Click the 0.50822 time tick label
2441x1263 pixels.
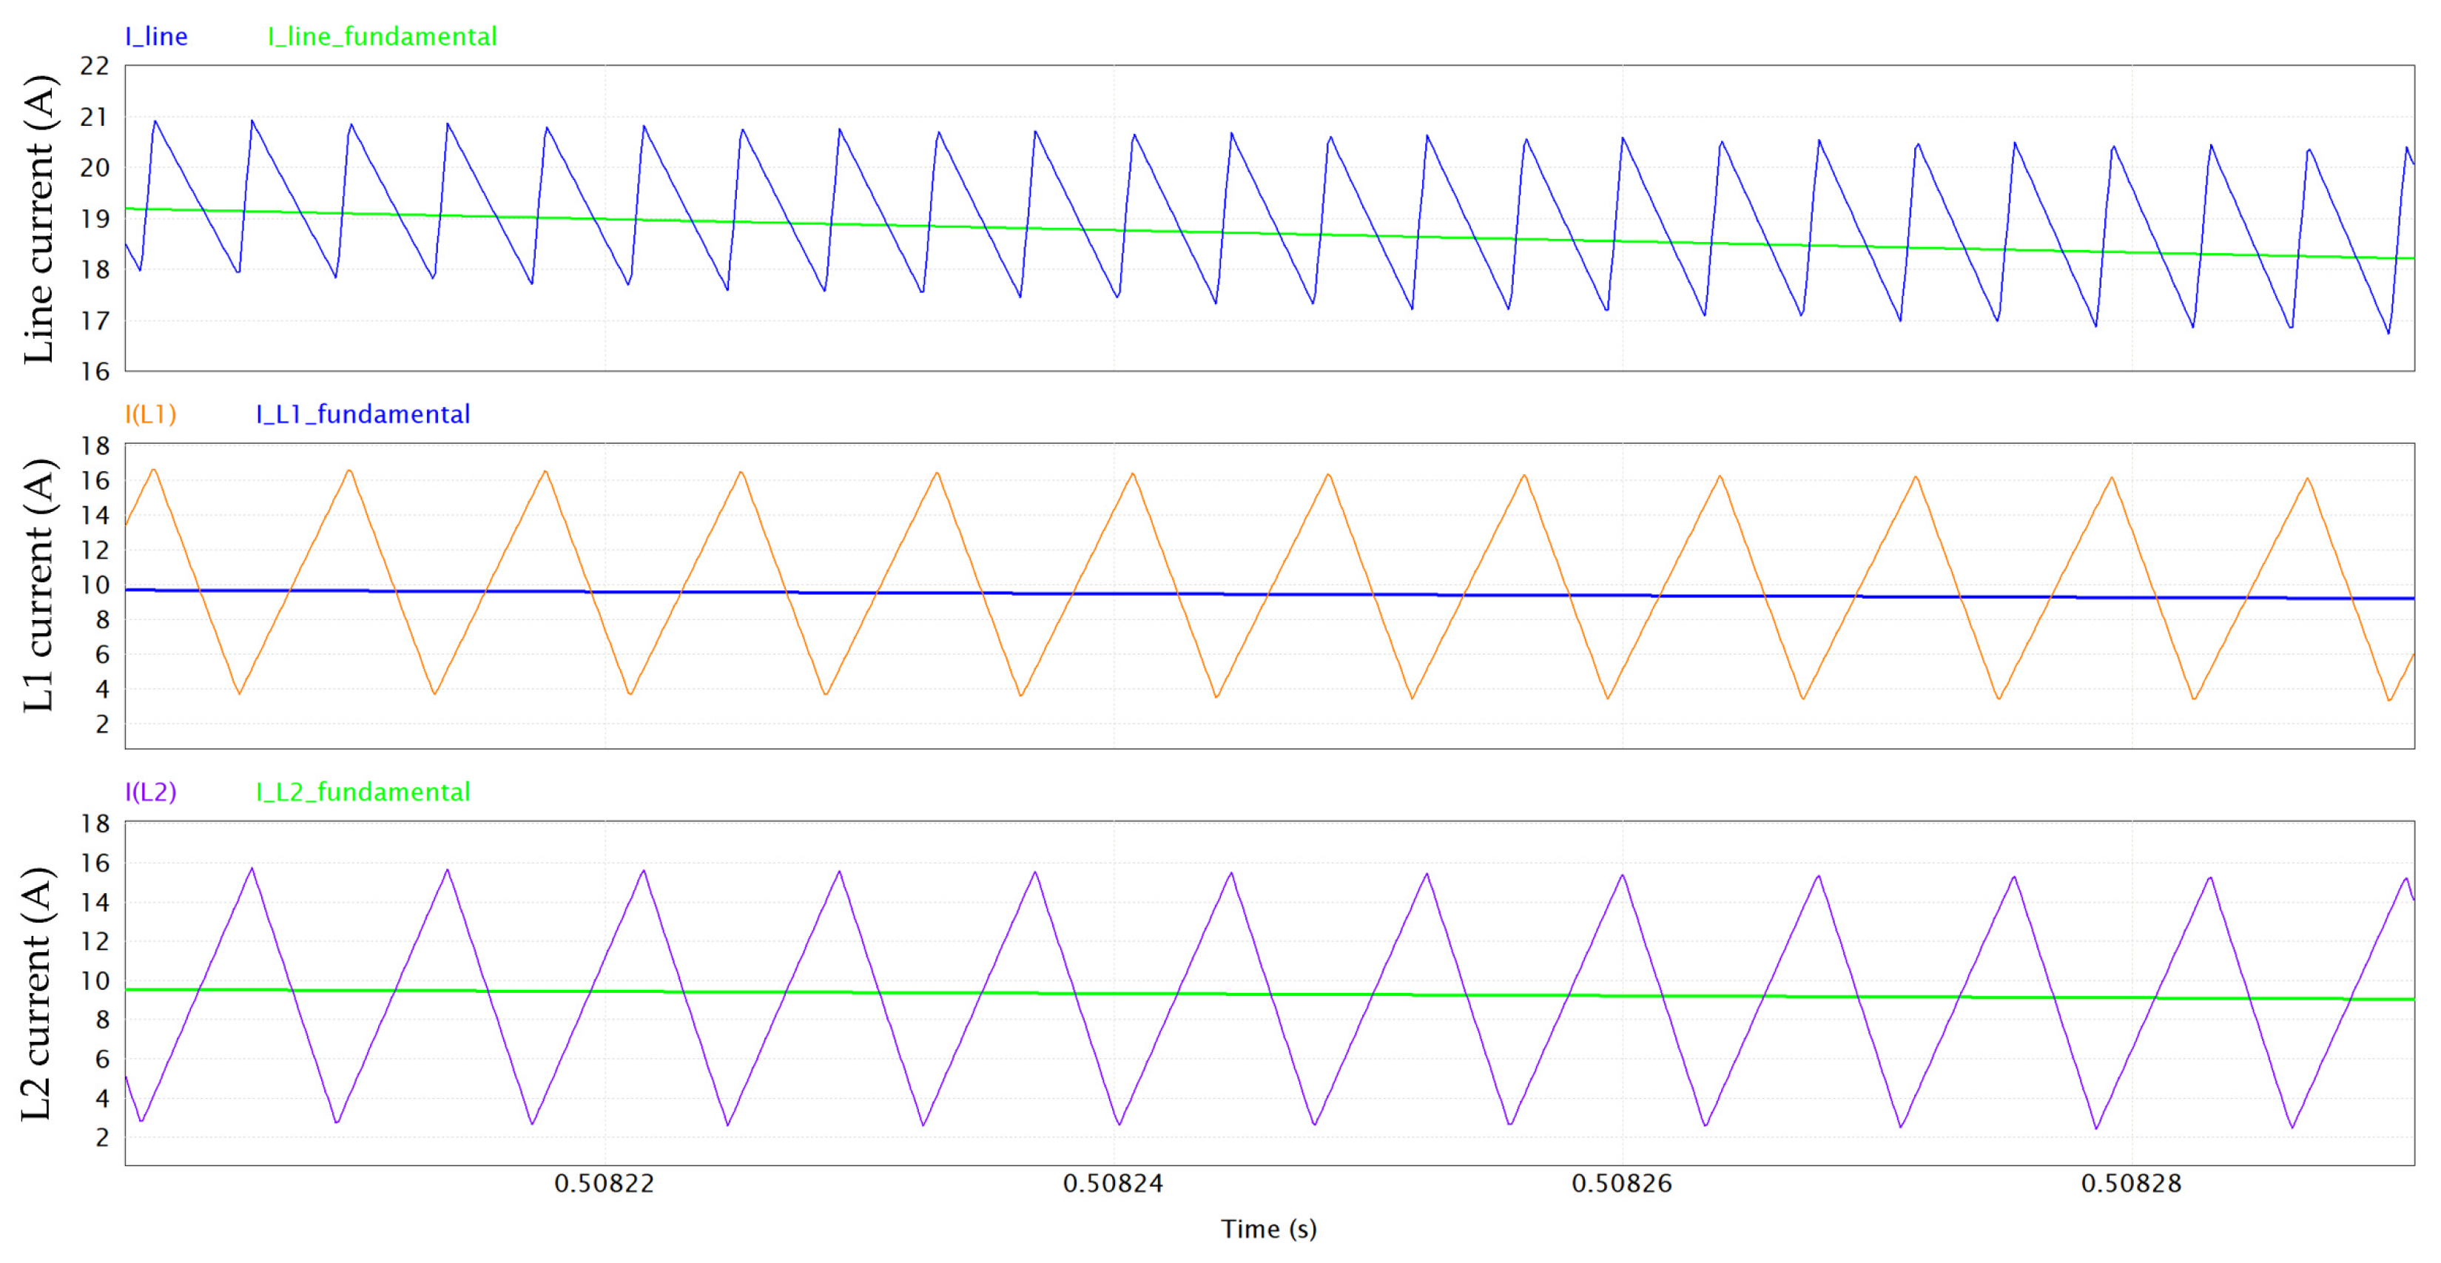point(604,1183)
